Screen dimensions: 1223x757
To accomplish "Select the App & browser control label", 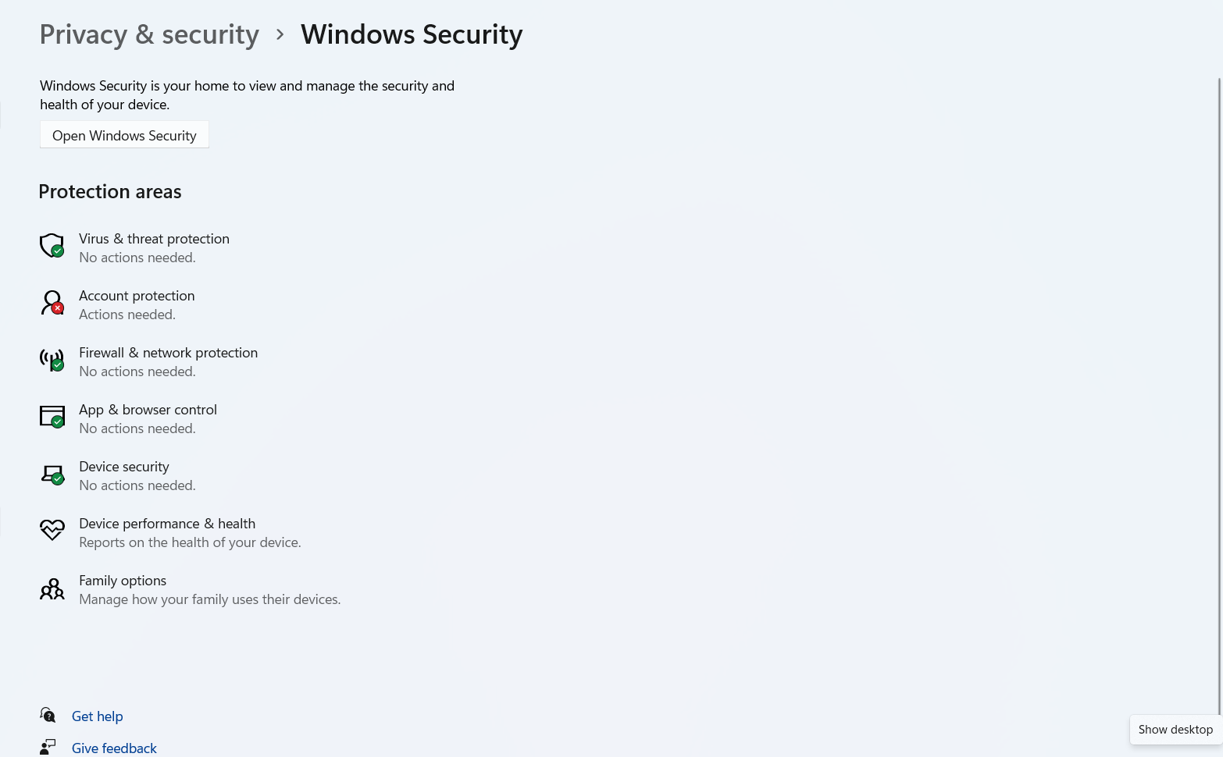I will point(148,410).
